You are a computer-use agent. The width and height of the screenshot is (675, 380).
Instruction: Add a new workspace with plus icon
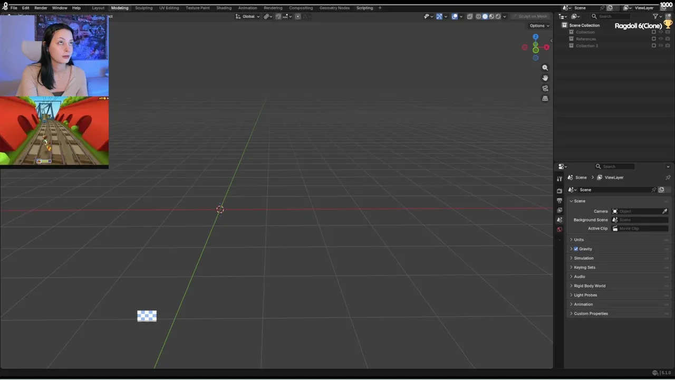click(380, 8)
